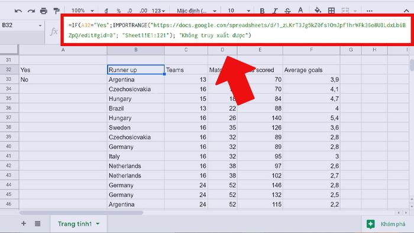414x233 pixels.
Task: Click the Print icon
Action: [44, 11]
